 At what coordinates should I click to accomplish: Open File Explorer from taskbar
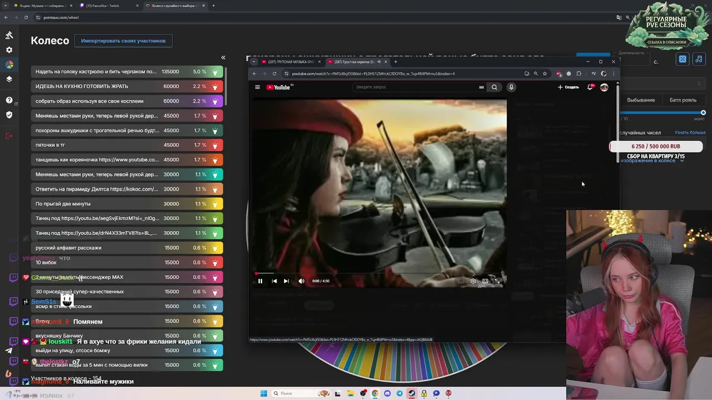350,393
